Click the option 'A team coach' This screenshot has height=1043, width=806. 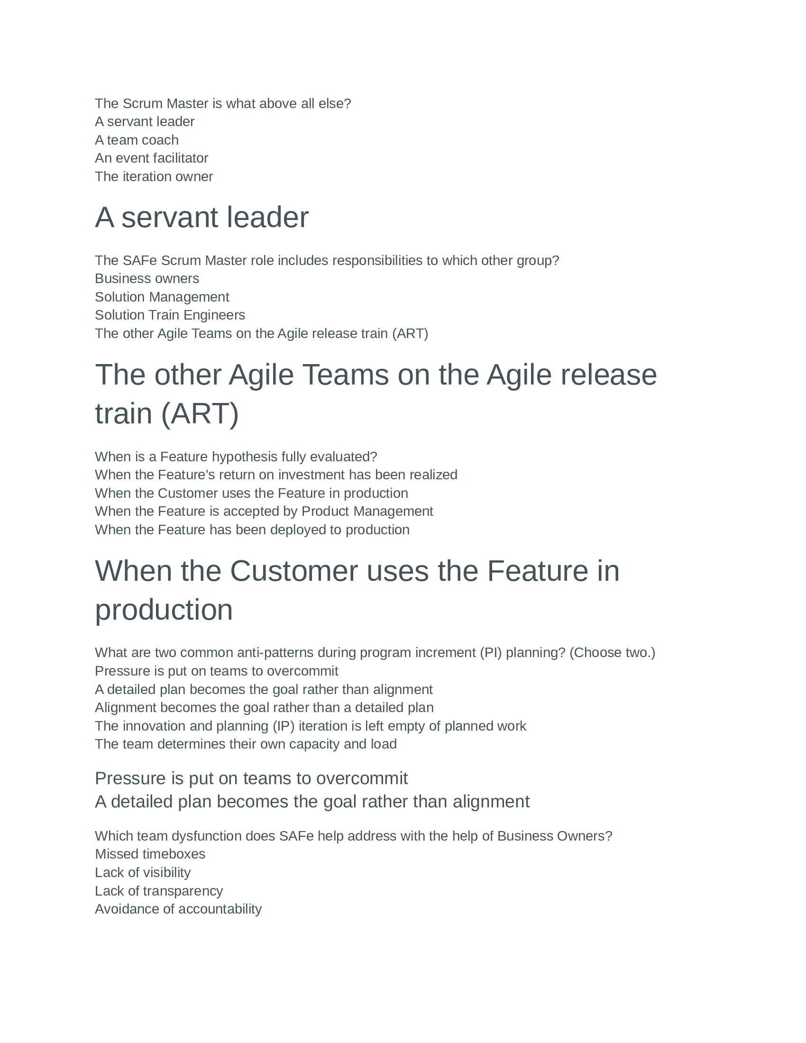click(137, 140)
